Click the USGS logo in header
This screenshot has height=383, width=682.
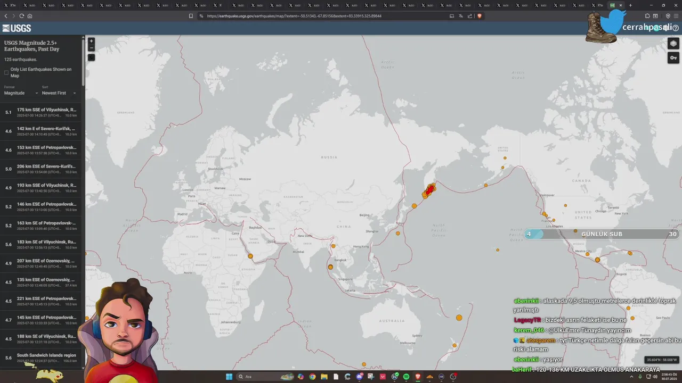pos(17,28)
